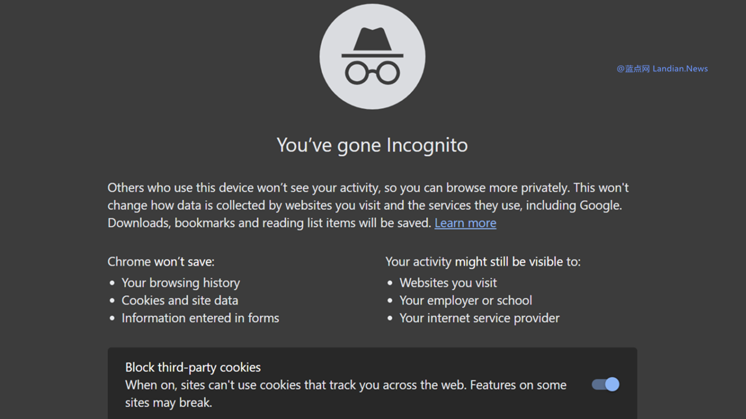This screenshot has width=746, height=419.
Task: Click the You've gone Incognito heading
Action: pos(372,145)
